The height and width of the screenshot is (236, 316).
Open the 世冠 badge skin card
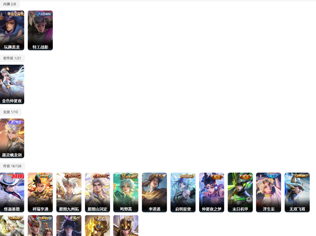point(69,225)
